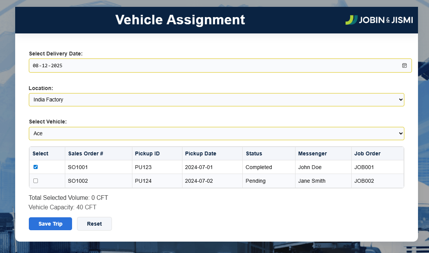The height and width of the screenshot is (253, 429).
Task: Click the Pickup Date column header
Action: tap(200, 153)
